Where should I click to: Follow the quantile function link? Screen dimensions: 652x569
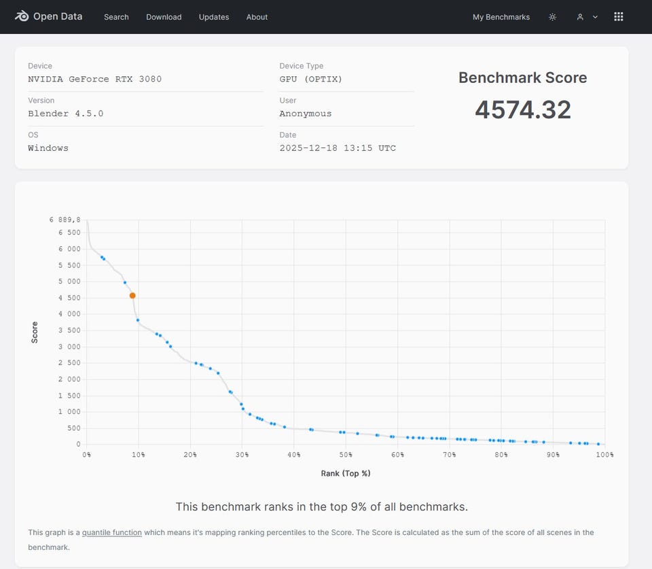click(112, 532)
